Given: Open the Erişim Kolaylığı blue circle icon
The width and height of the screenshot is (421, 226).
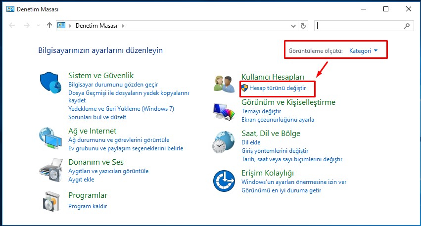Looking at the screenshot, I should tap(224, 181).
